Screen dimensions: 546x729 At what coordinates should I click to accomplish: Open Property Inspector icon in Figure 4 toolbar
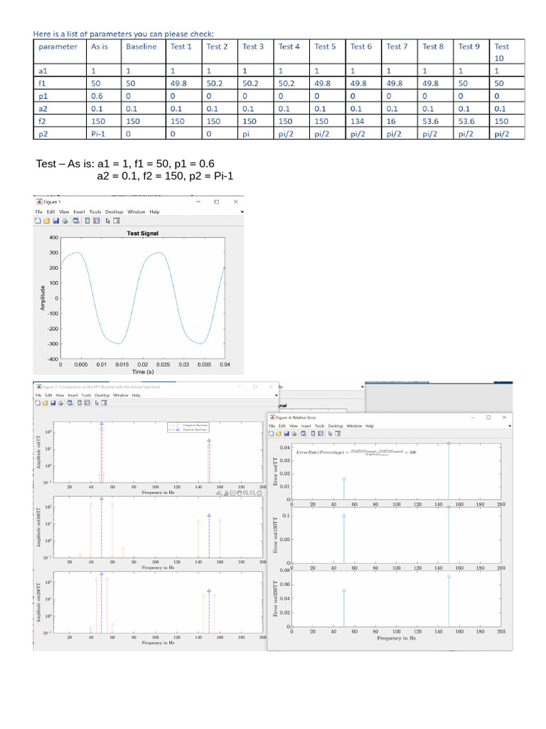pos(338,434)
